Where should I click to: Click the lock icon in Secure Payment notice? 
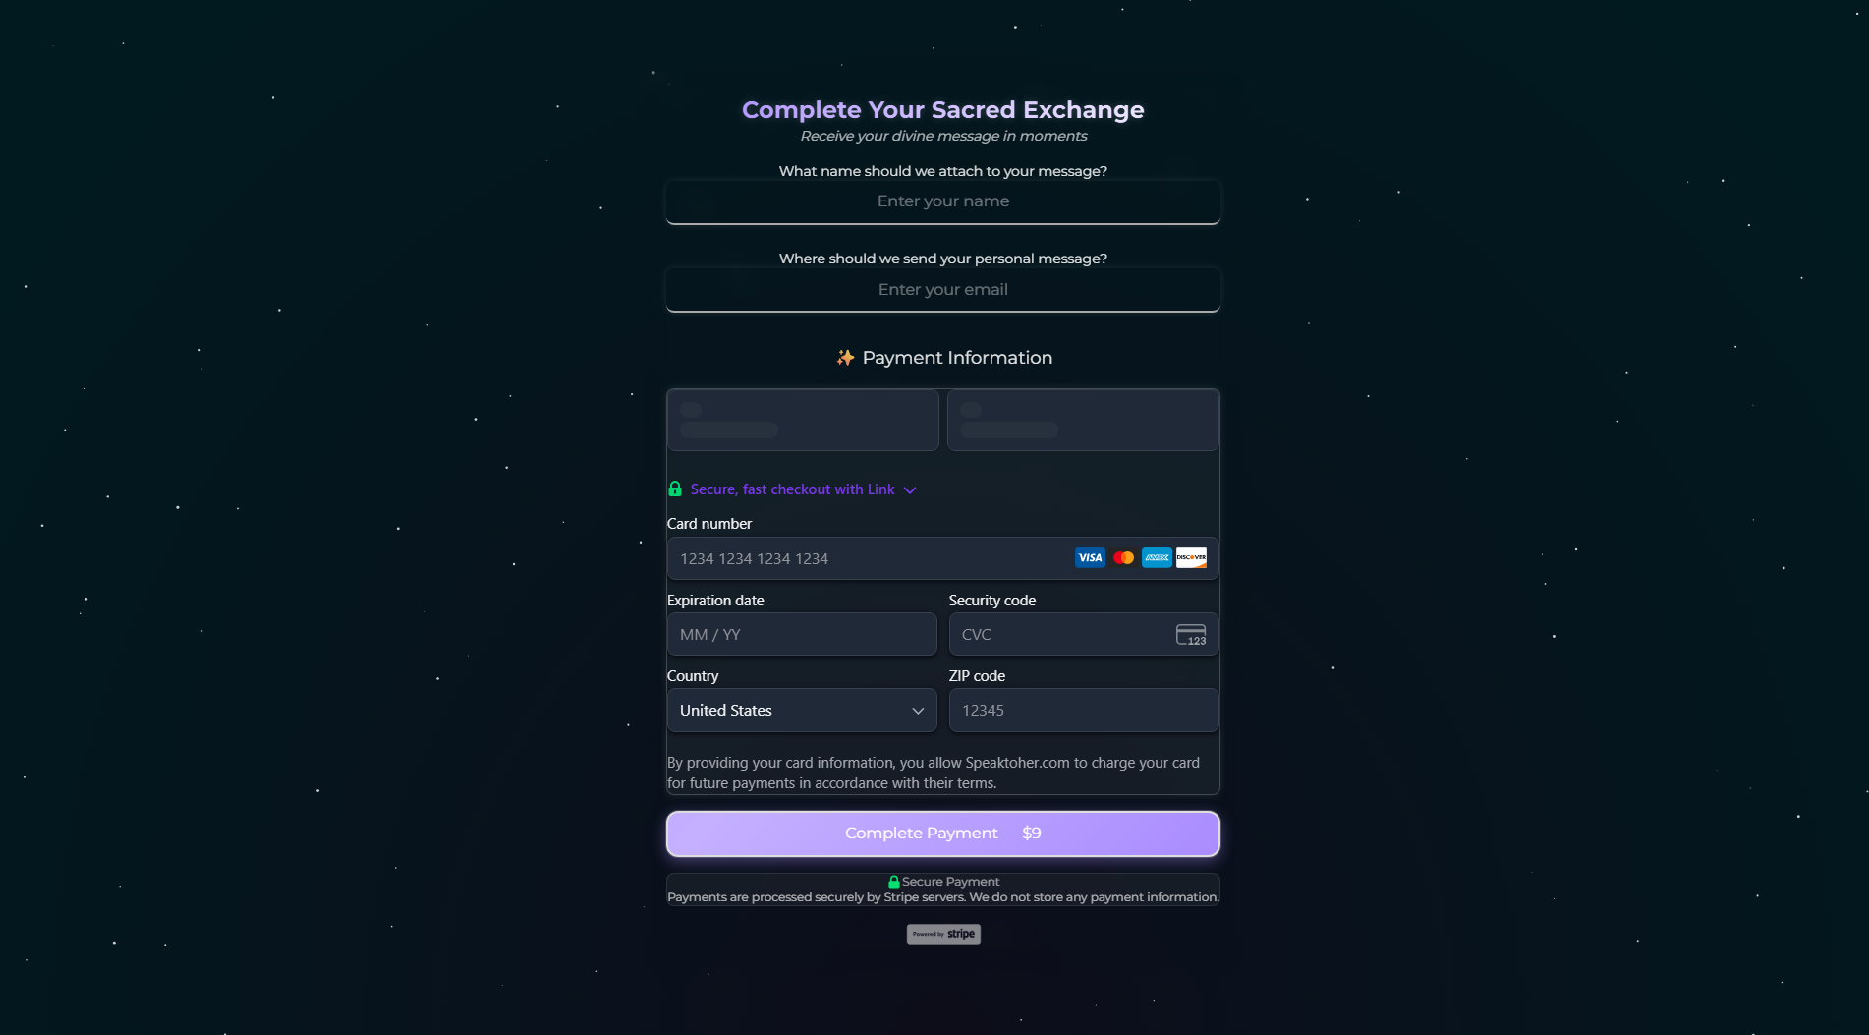[x=894, y=882]
